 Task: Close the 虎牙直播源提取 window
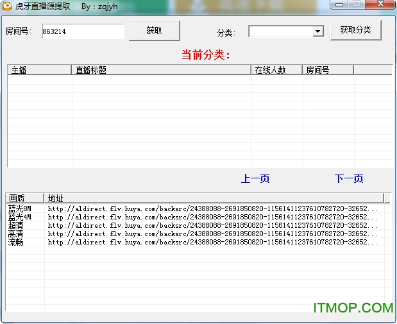[380, 4]
